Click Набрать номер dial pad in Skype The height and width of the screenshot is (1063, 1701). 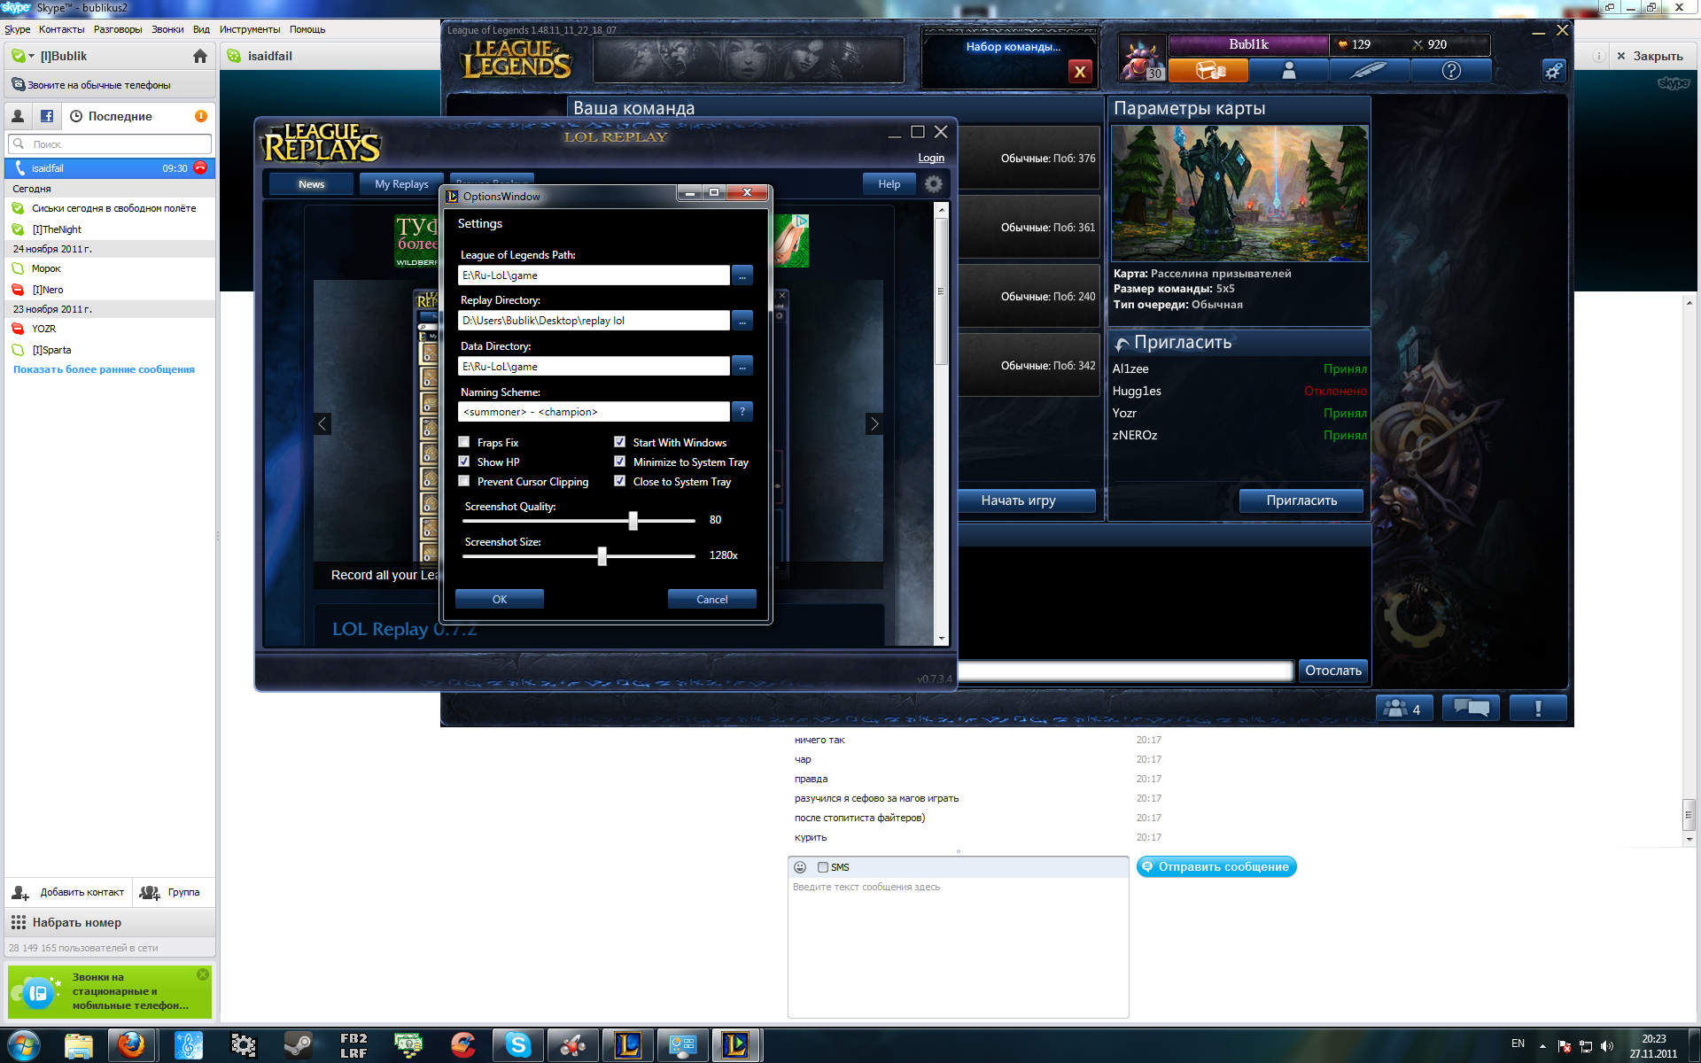pyautogui.click(x=110, y=922)
